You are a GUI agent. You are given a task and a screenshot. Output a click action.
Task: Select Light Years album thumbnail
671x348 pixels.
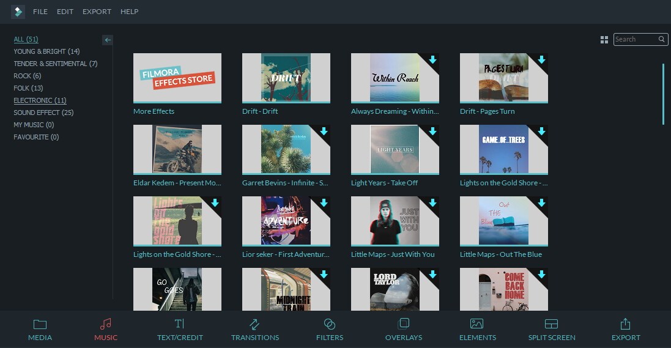coord(395,149)
